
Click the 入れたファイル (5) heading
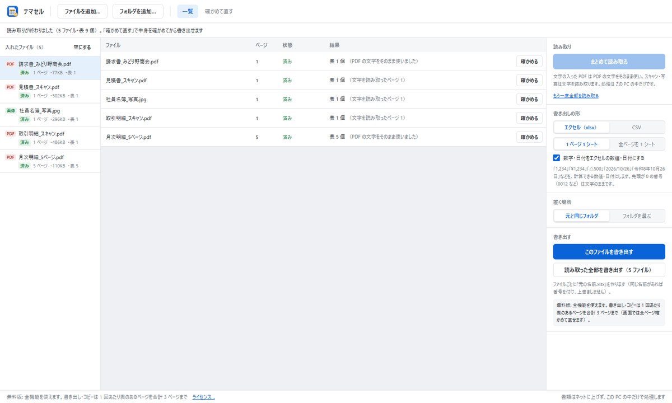(x=25, y=48)
